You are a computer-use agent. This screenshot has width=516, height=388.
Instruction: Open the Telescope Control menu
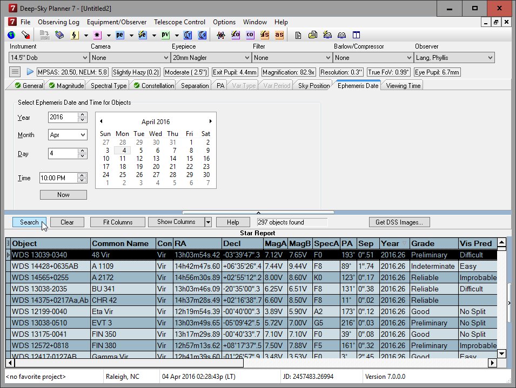179,22
